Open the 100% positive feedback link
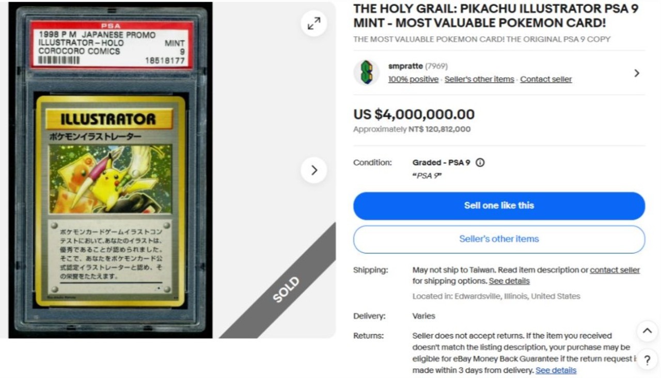Image resolution: width=661 pixels, height=378 pixels. click(413, 80)
